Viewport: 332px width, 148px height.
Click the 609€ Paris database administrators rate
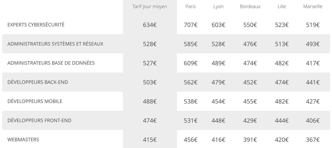[190, 63]
